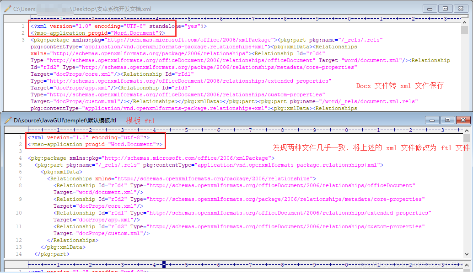The image size is (473, 273).
Task: Select line number 5 in the ftl window
Action: [x=20, y=165]
